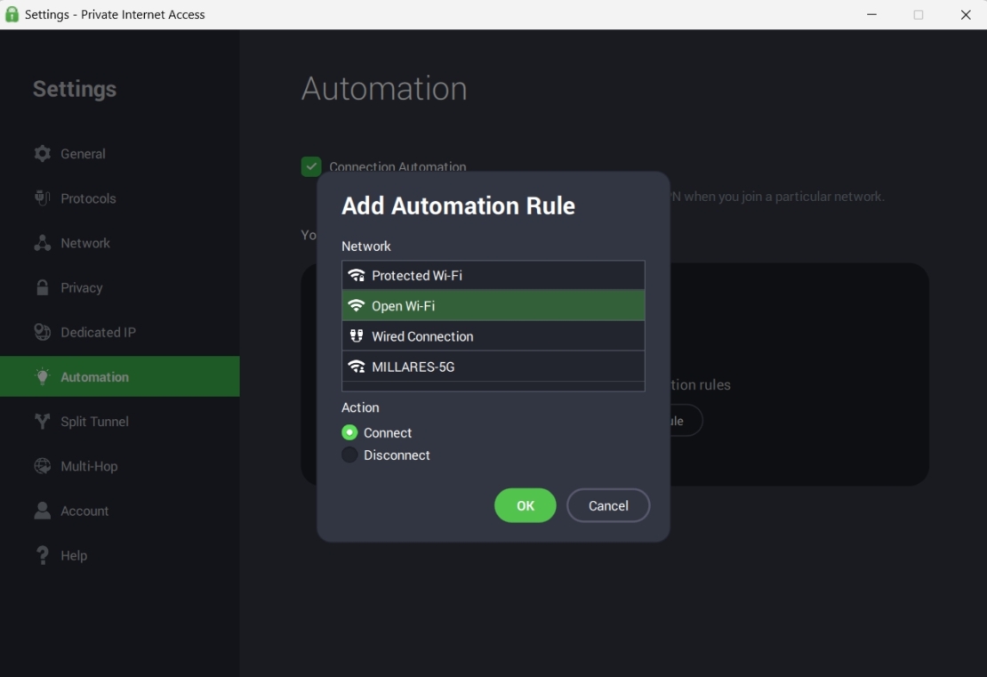The image size is (987, 677).
Task: Click the Dedicated IP globe icon
Action: (42, 332)
